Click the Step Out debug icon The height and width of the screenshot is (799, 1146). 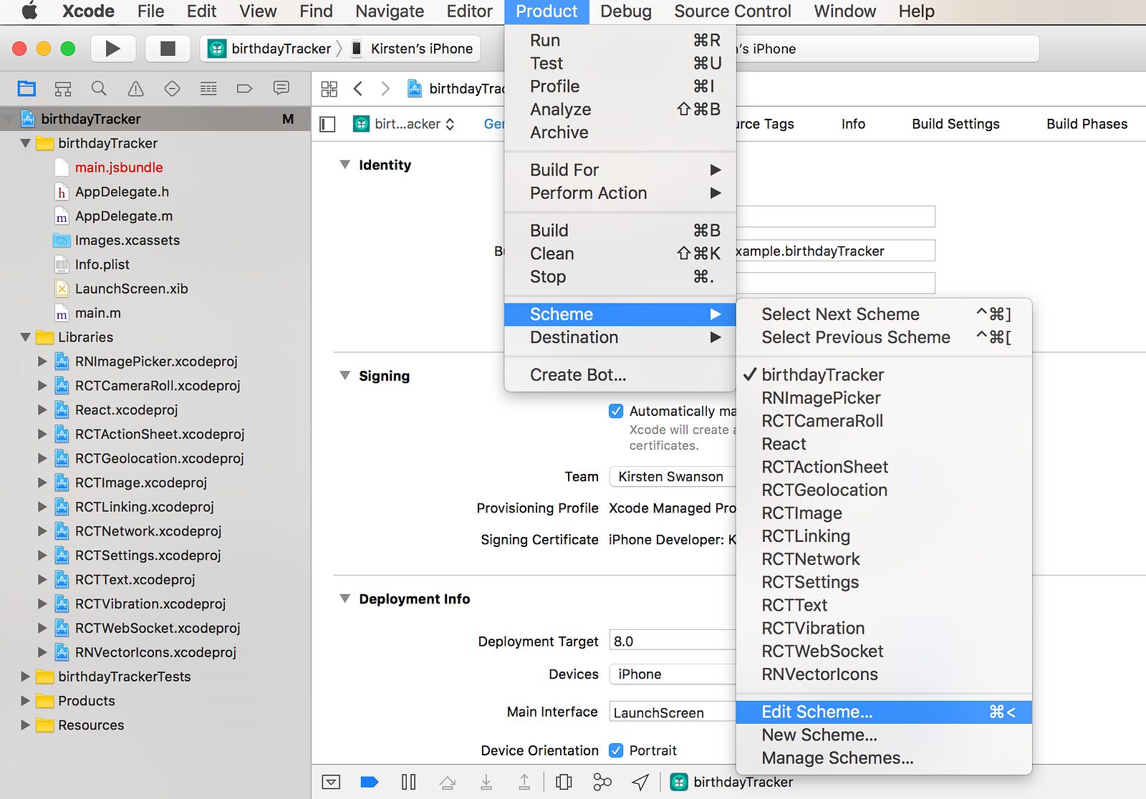tap(524, 782)
